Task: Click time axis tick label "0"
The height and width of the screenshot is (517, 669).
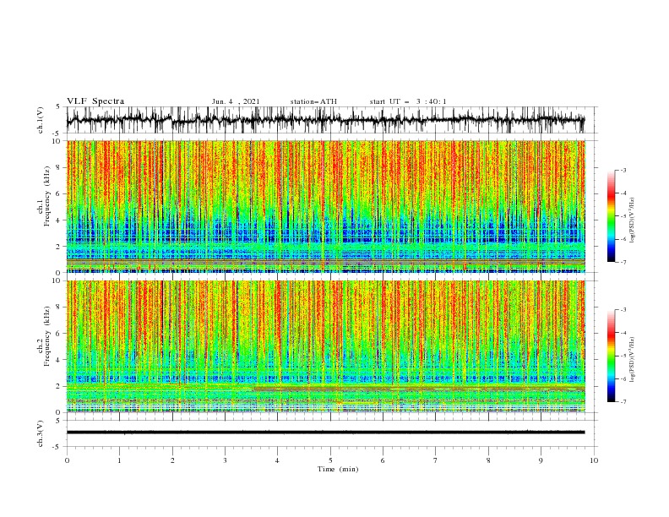Action: (x=67, y=460)
